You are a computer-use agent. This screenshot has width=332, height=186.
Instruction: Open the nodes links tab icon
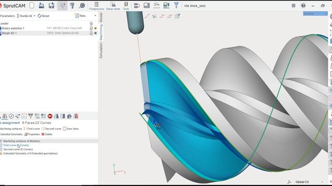click(x=18, y=116)
